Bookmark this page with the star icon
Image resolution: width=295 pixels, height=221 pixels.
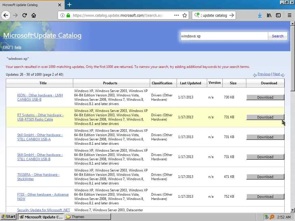point(185,16)
